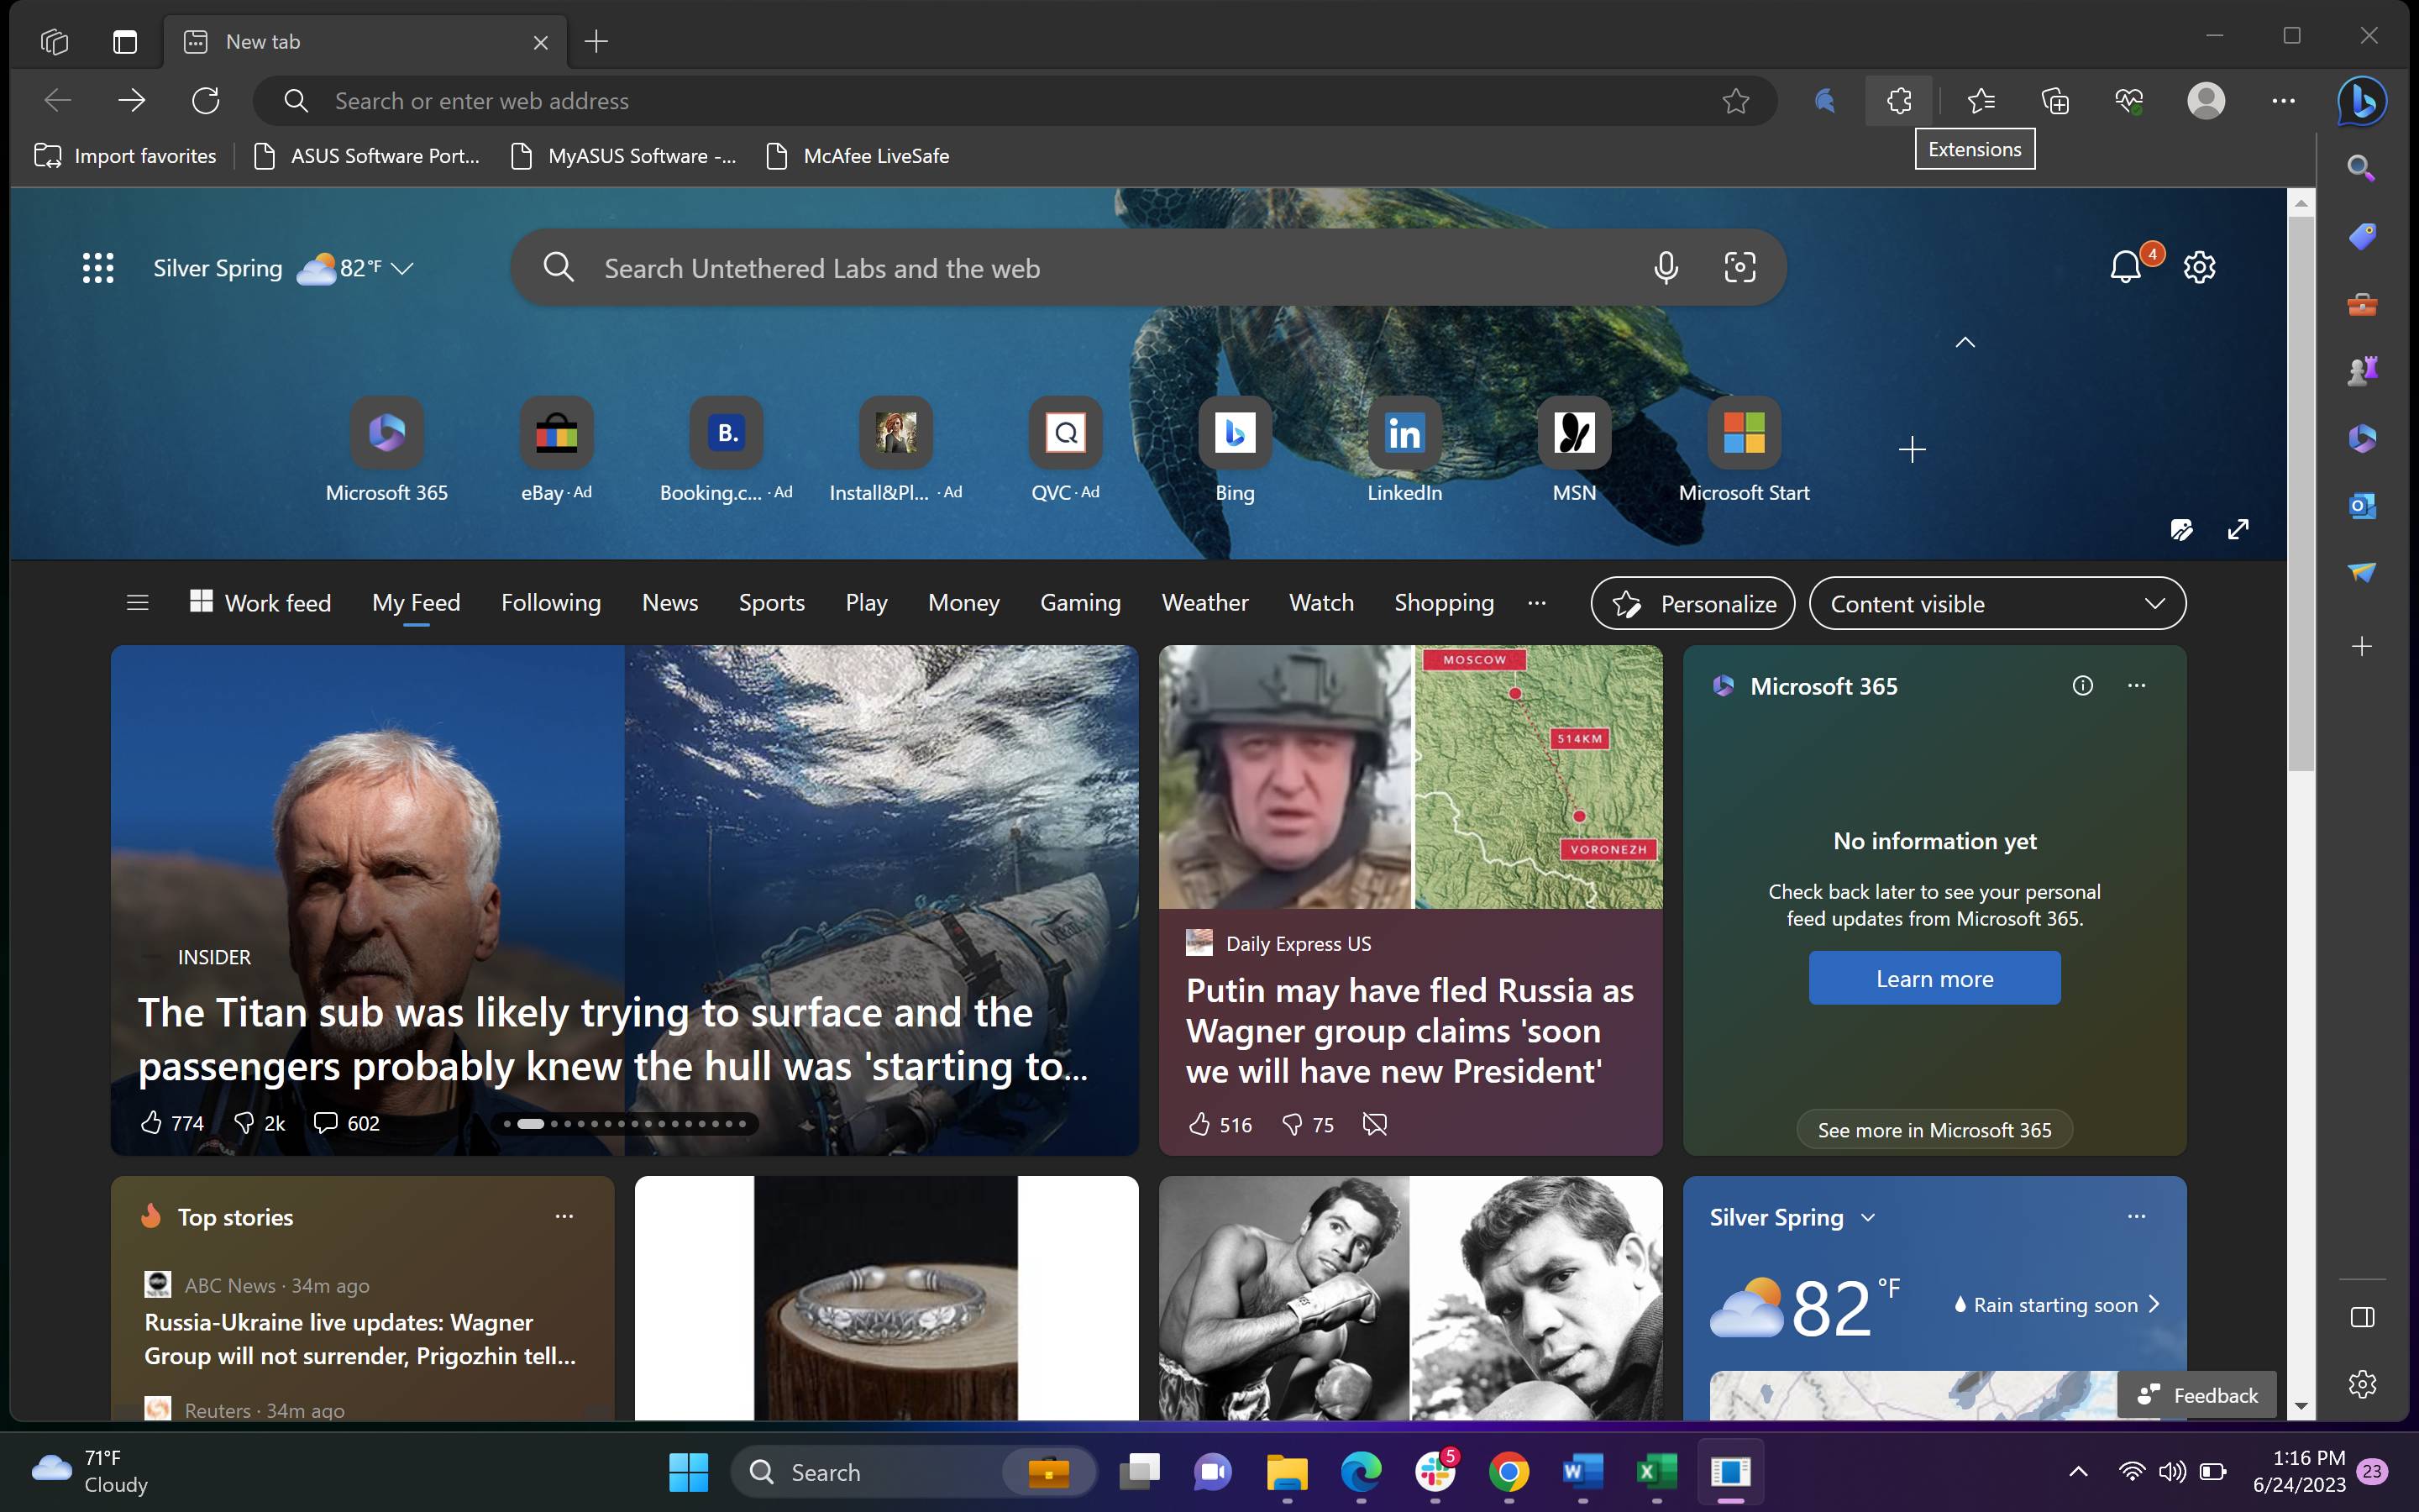Open the sidebar Tools briefcase icon

(2361, 304)
